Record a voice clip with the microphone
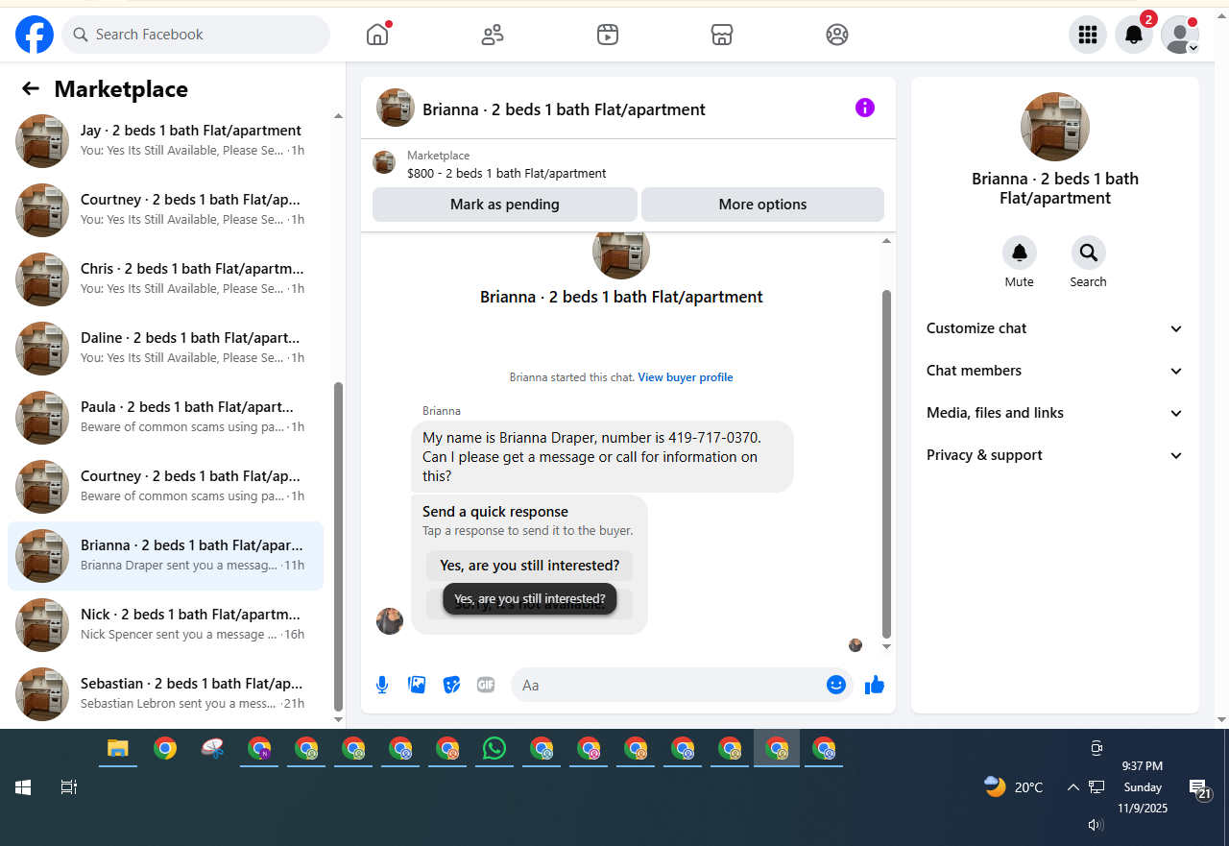The height and width of the screenshot is (846, 1229). [x=382, y=685]
